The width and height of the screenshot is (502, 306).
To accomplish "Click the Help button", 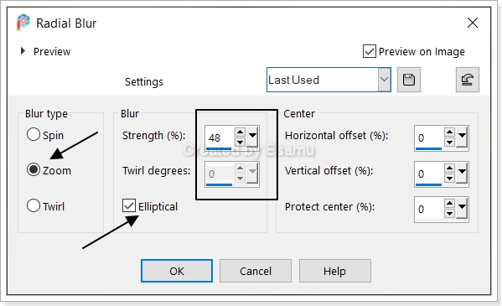I will 335,271.
